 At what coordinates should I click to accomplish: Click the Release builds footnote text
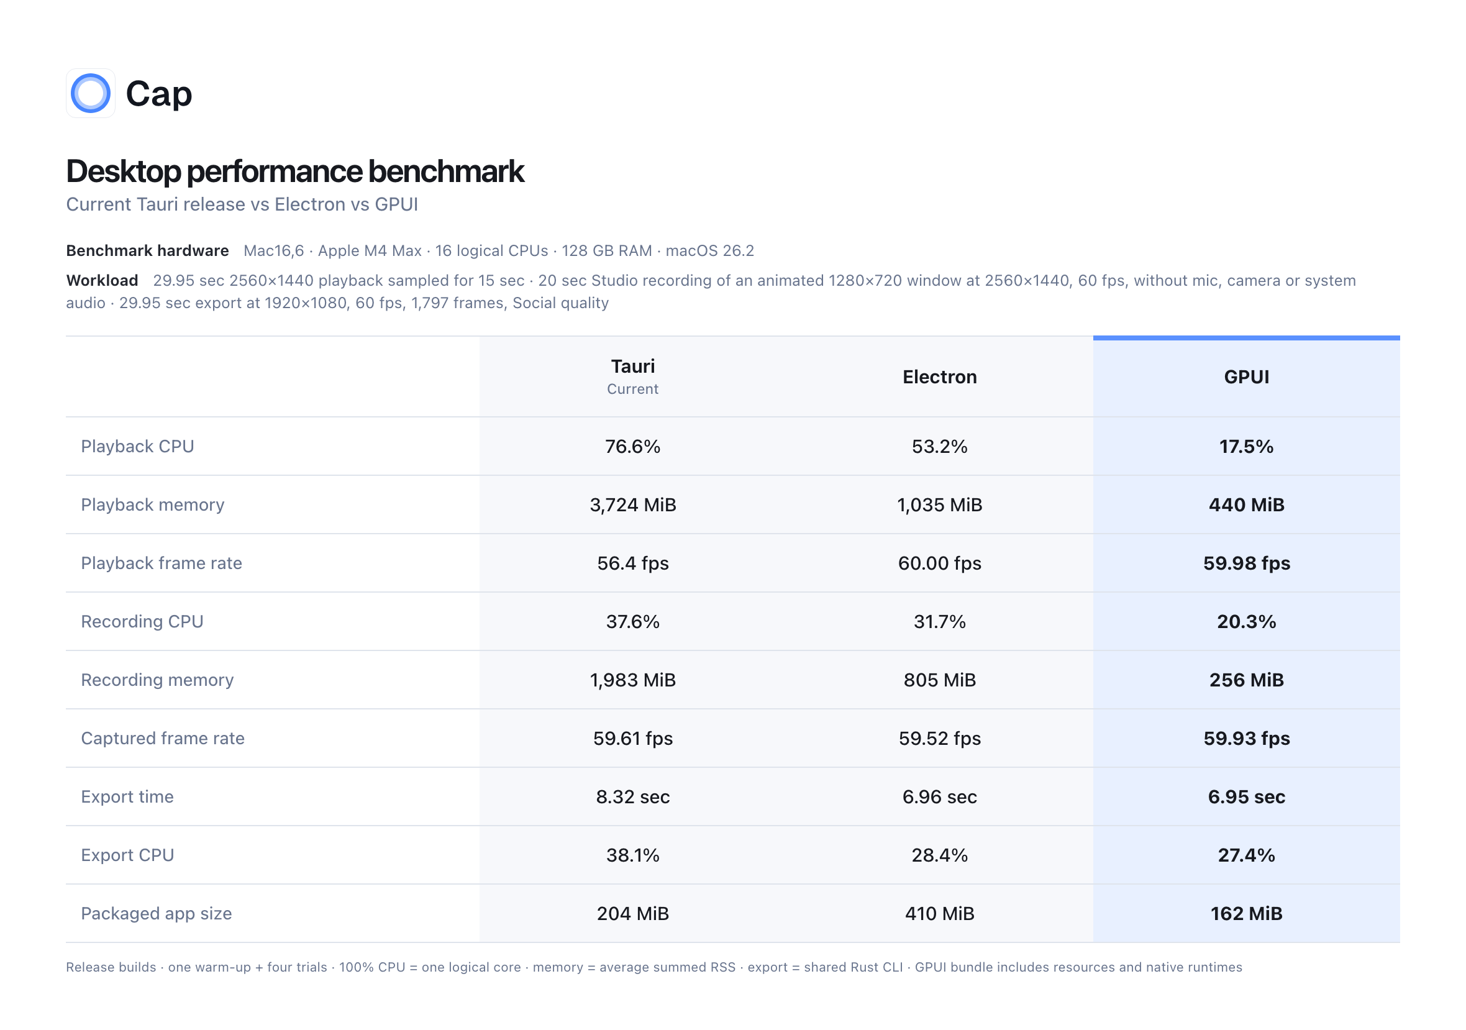654,967
